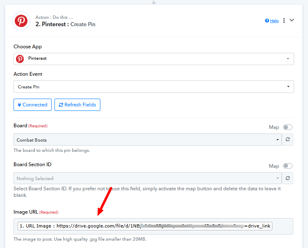Collapse the Pinterest action step chevron
308x248 pixels.
292,20
